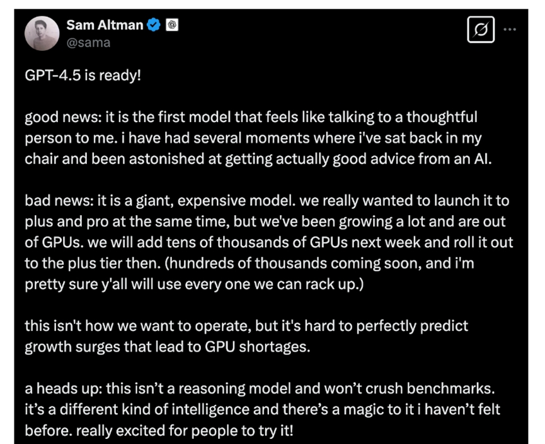Open the @sama handle link

point(88,43)
